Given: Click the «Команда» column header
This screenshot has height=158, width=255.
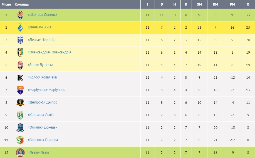Looking at the screenshot, I should (x=21, y=4).
